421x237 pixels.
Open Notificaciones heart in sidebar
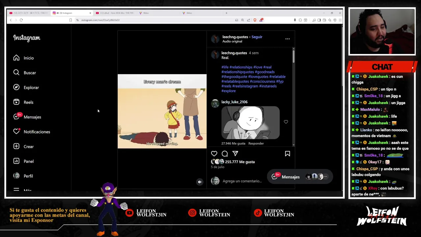pos(16,132)
